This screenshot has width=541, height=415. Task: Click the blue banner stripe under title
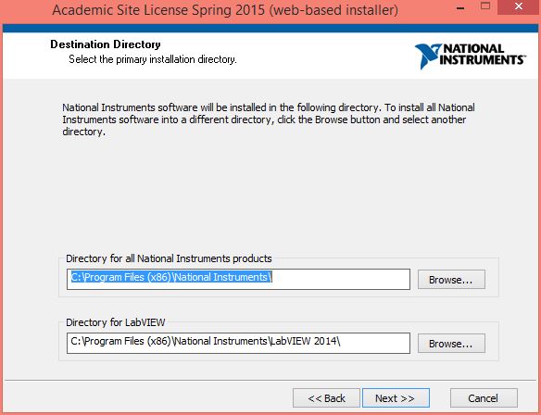pos(270,29)
